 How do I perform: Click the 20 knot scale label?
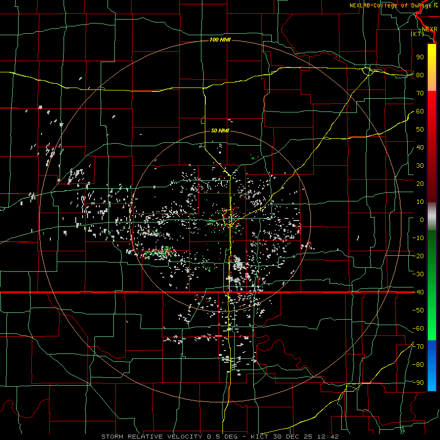tap(420, 184)
